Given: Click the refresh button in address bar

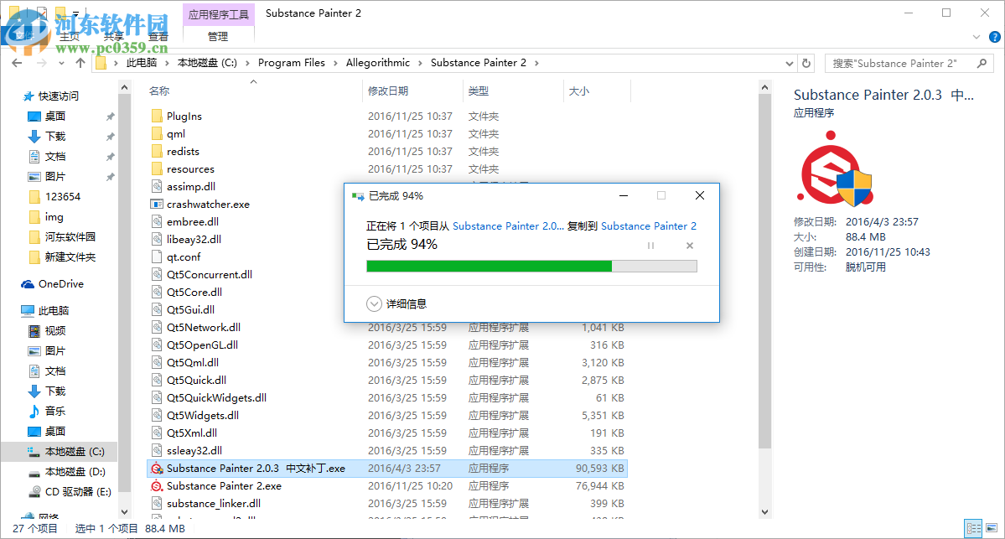Looking at the screenshot, I should click(806, 63).
